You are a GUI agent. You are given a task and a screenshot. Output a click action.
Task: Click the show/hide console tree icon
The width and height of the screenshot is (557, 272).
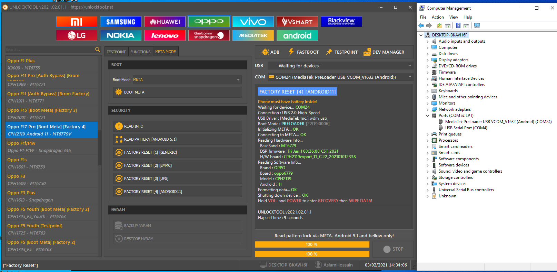448,26
